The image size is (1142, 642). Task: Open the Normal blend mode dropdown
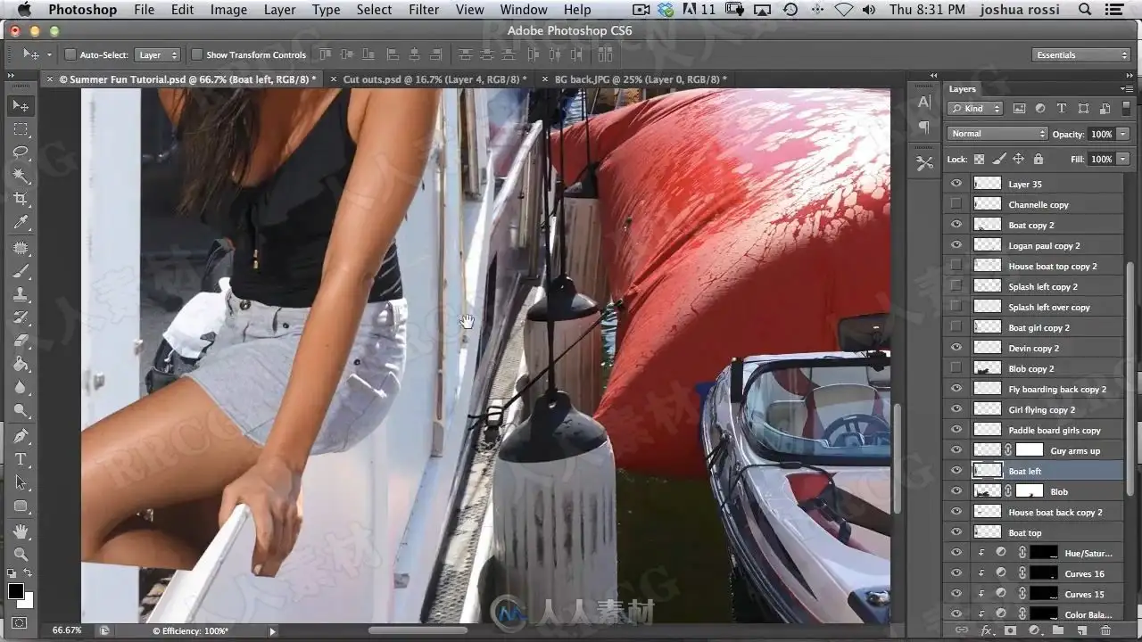pos(997,134)
